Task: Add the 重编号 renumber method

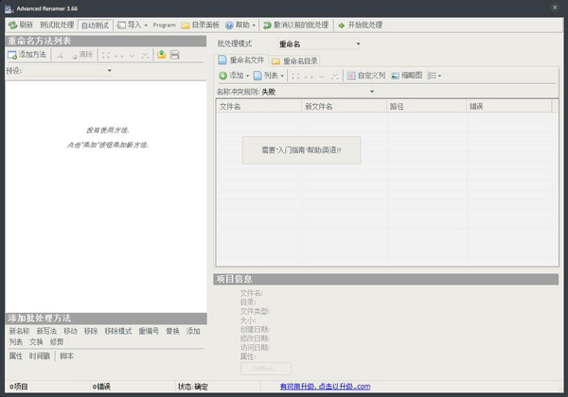Action: 149,331
